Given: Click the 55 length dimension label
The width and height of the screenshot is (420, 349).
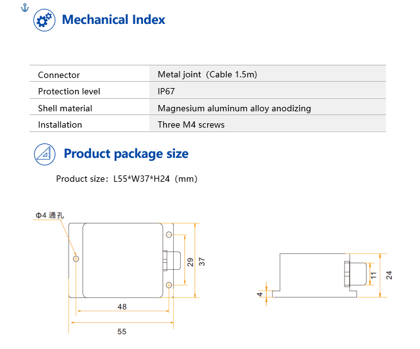Looking at the screenshot, I should click(x=122, y=331).
